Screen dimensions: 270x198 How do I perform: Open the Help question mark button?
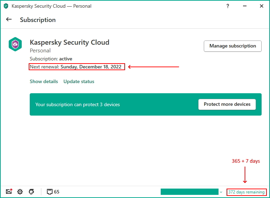click(228, 6)
